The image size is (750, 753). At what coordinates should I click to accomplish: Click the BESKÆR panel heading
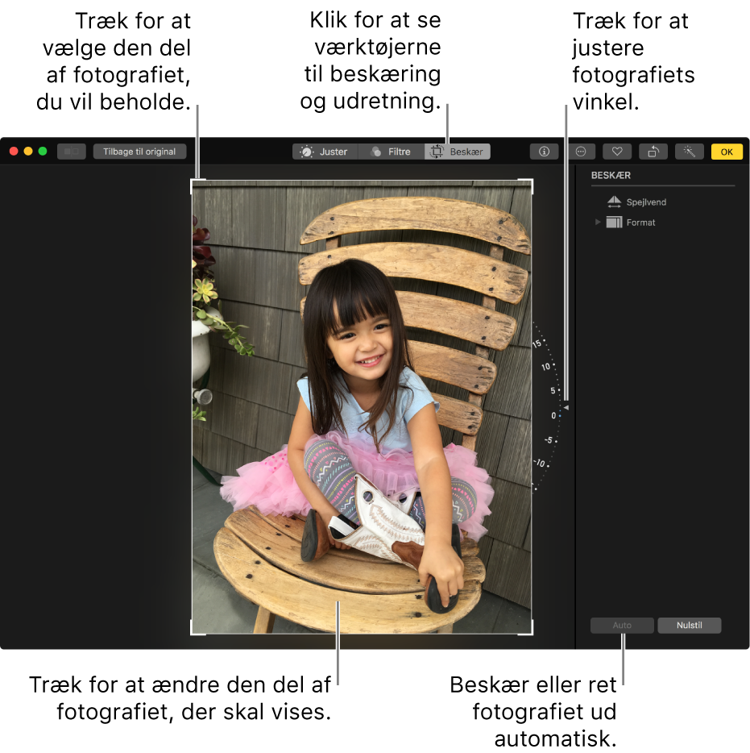click(x=611, y=175)
